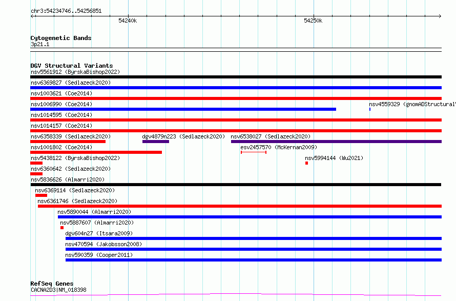456x301 pixels.
Task: Click the nsv6361746 (Sedlazeck2020) label
Action: (x=77, y=201)
